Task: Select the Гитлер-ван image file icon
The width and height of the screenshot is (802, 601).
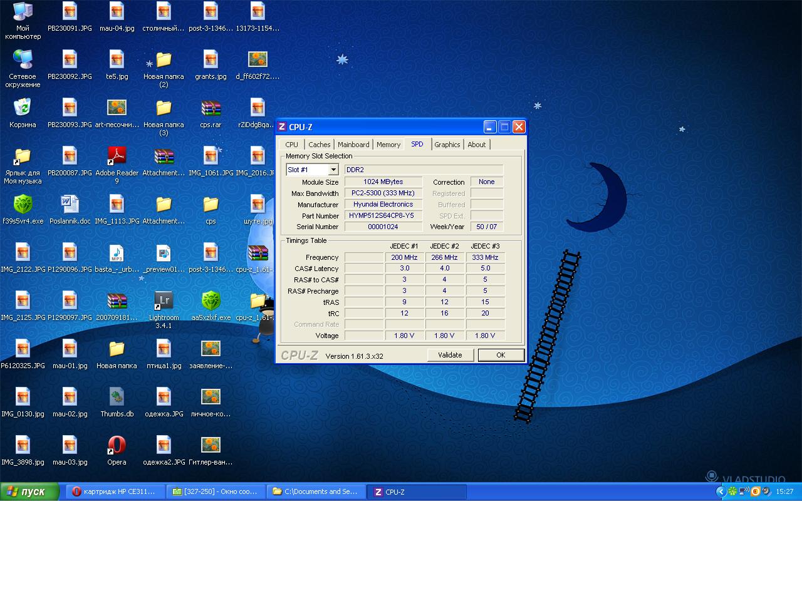Action: pos(211,445)
